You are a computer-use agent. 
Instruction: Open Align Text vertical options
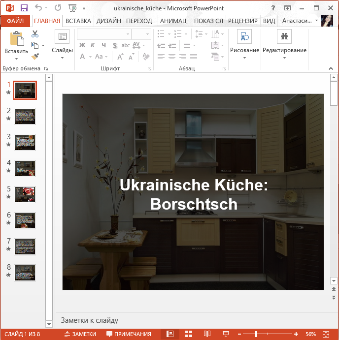coord(217,45)
